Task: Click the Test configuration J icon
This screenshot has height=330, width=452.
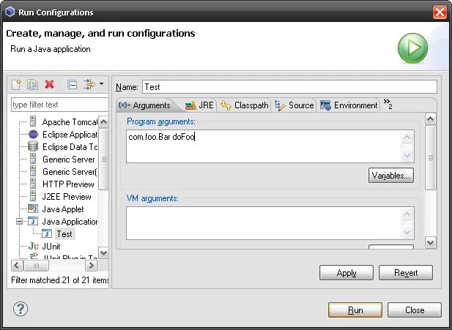Action: click(47, 233)
